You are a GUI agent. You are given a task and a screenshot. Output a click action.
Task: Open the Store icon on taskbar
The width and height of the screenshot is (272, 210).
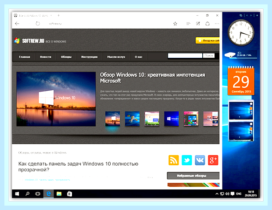click(x=69, y=194)
